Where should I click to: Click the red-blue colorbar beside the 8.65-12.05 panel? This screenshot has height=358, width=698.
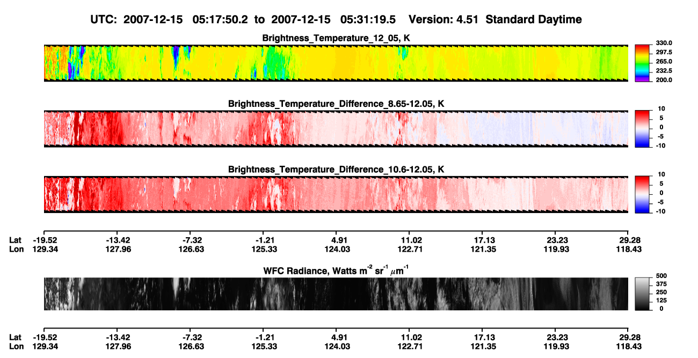(643, 128)
